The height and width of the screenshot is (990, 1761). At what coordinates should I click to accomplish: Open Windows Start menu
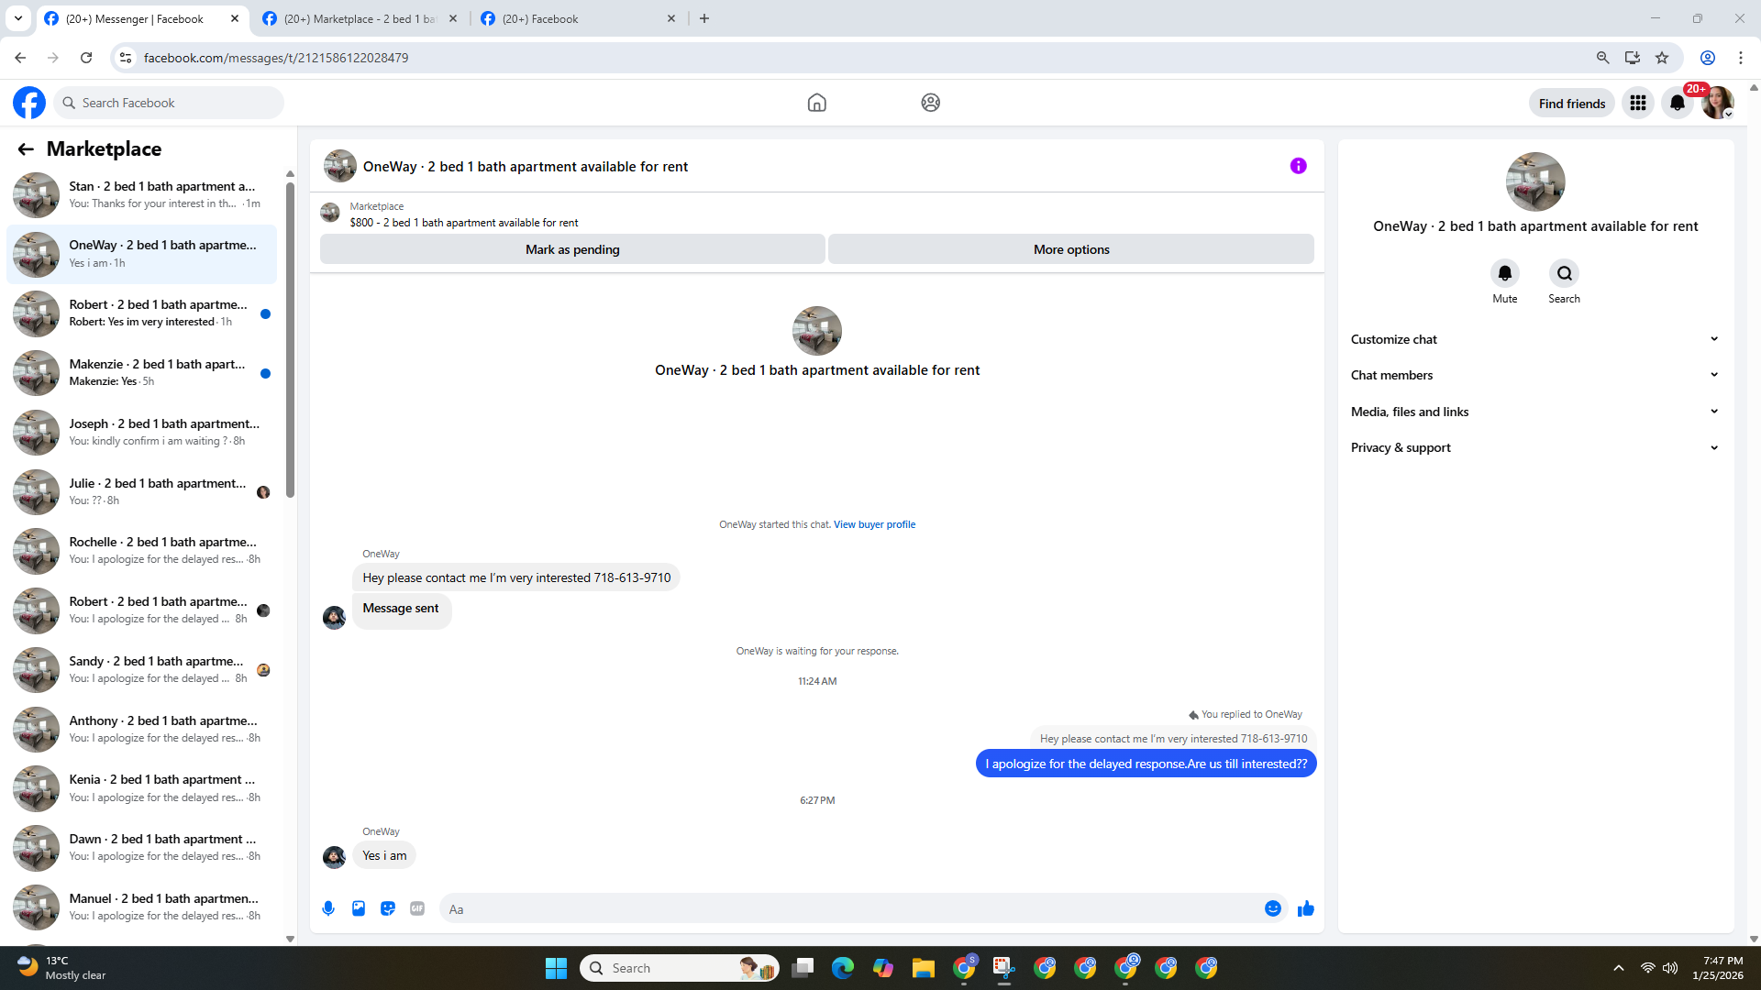coord(556,968)
